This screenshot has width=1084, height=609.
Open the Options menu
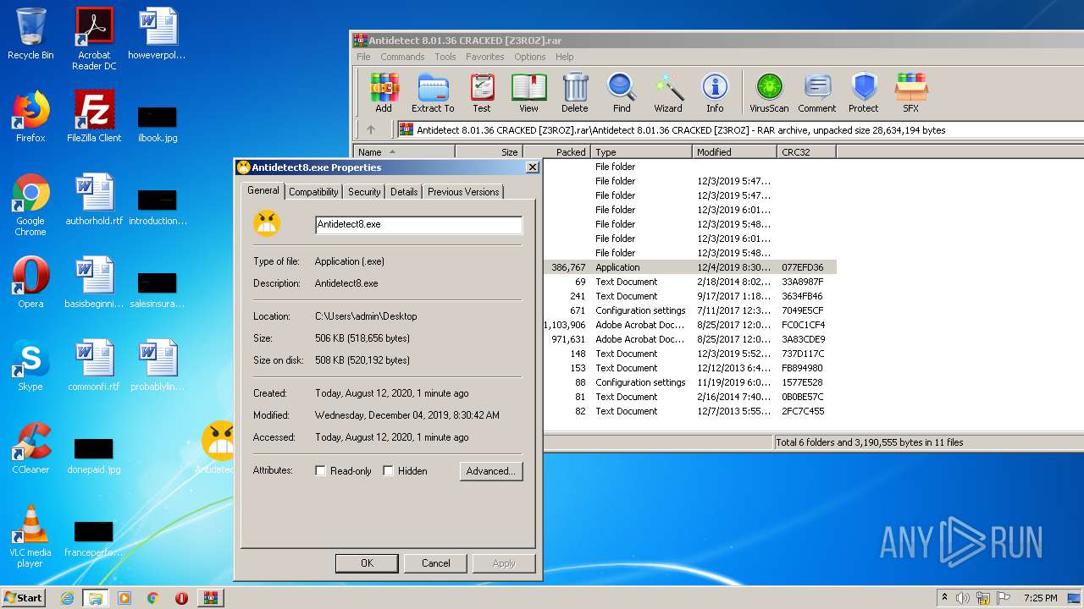(530, 57)
